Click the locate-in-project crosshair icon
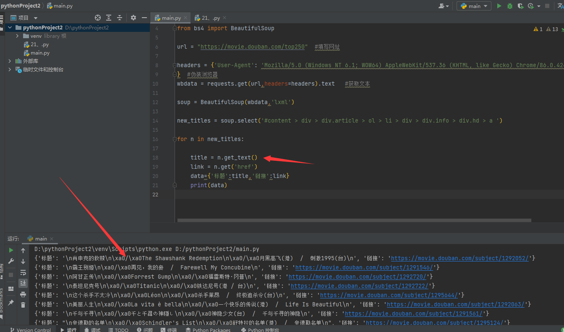The height and width of the screenshot is (332, 564). coord(98,18)
